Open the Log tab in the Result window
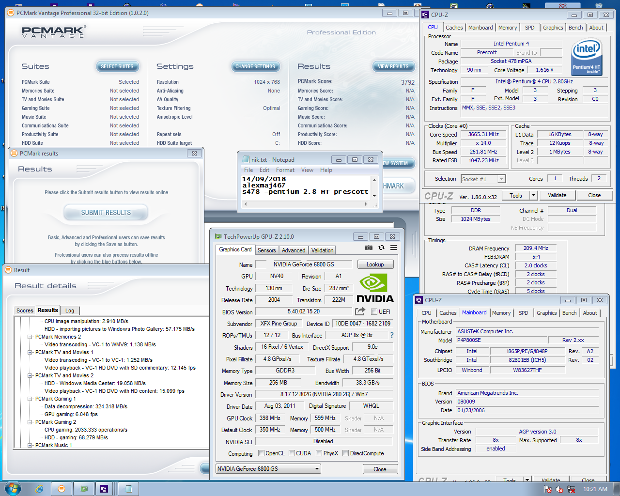This screenshot has height=496, width=620. tap(70, 310)
